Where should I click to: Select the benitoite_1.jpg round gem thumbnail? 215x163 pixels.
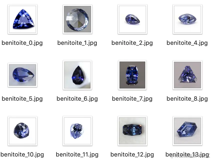coord(77,19)
